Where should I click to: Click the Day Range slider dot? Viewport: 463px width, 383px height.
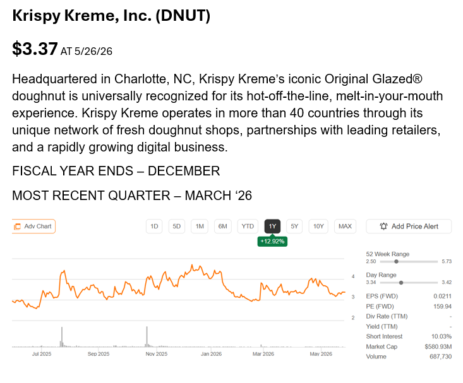coord(401,283)
